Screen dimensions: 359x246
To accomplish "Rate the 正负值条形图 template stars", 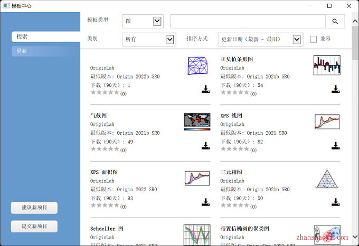I will point(235,93).
